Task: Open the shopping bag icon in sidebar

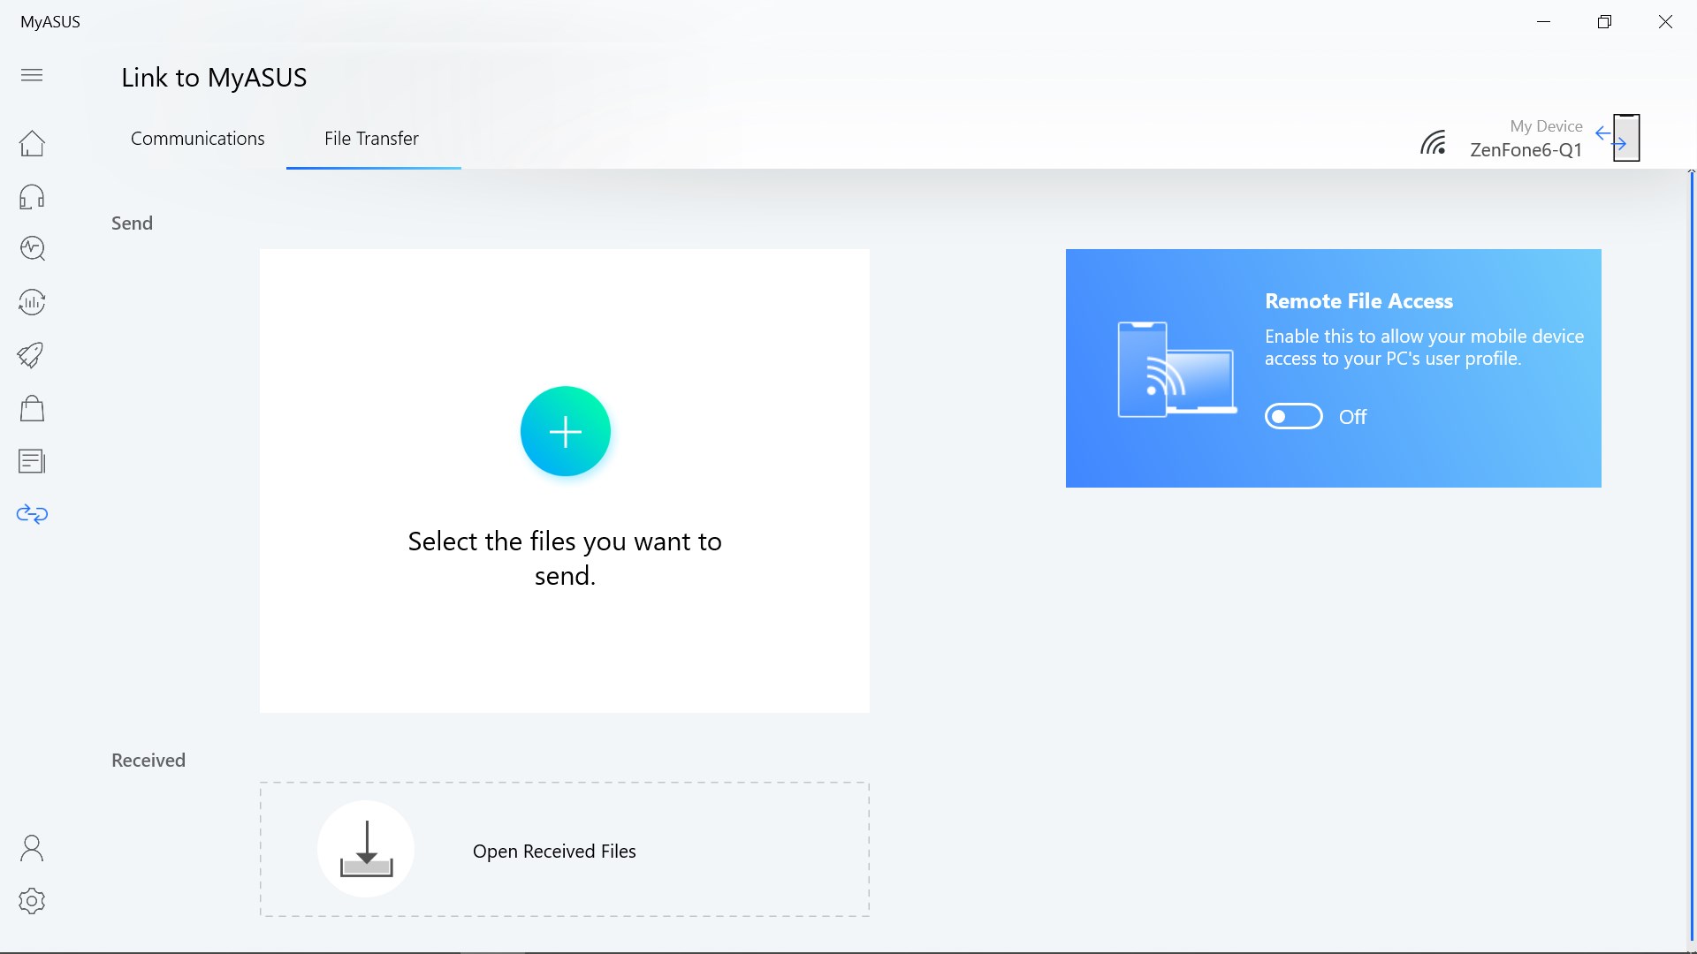Action: 32,408
